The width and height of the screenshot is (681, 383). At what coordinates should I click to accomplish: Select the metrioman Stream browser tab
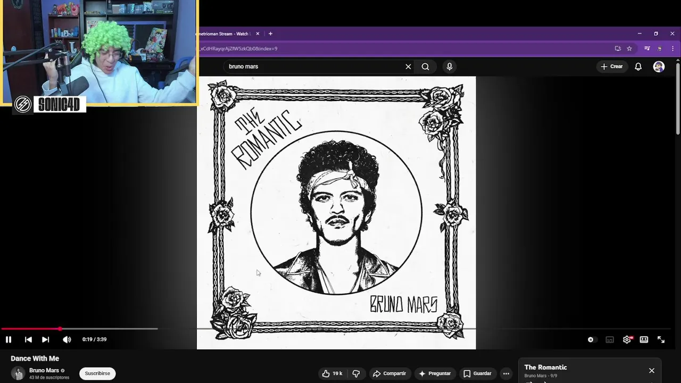tap(223, 34)
